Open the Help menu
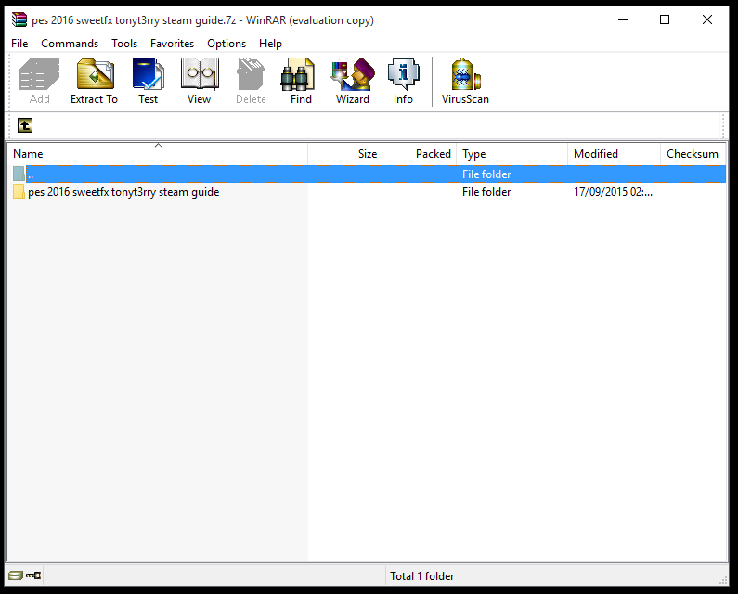 (x=270, y=44)
